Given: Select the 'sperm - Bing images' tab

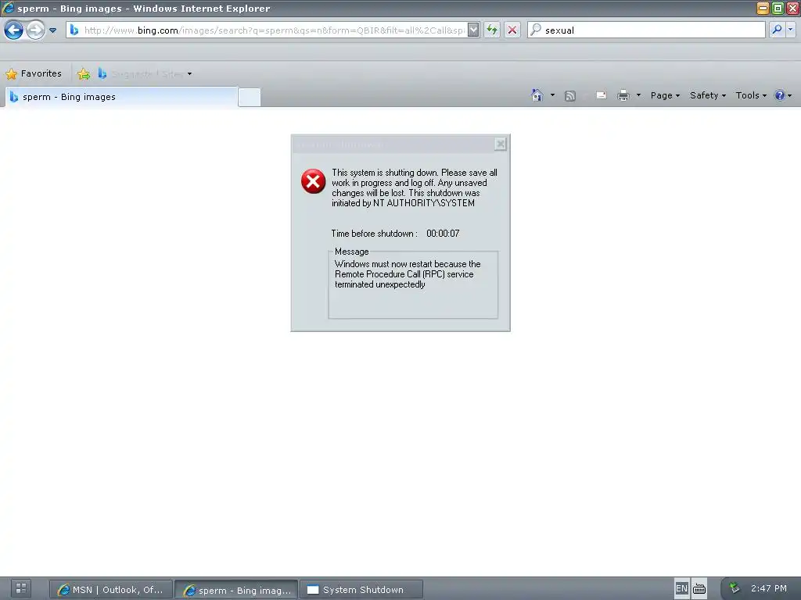Looking at the screenshot, I should pos(121,97).
